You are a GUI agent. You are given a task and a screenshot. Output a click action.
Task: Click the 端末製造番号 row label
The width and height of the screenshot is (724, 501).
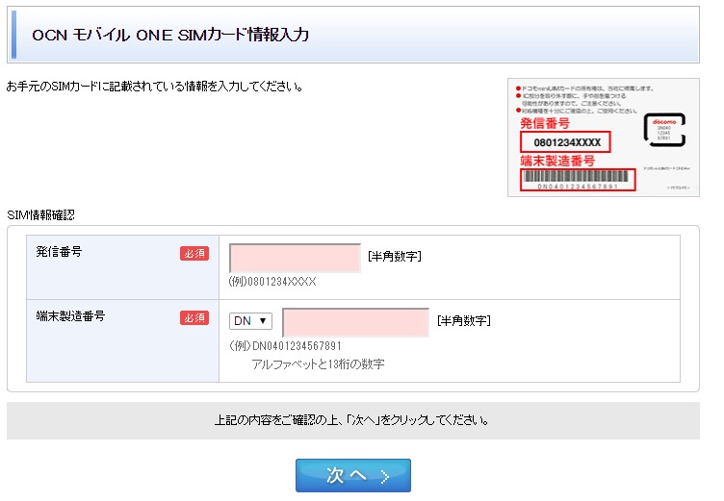click(x=70, y=316)
